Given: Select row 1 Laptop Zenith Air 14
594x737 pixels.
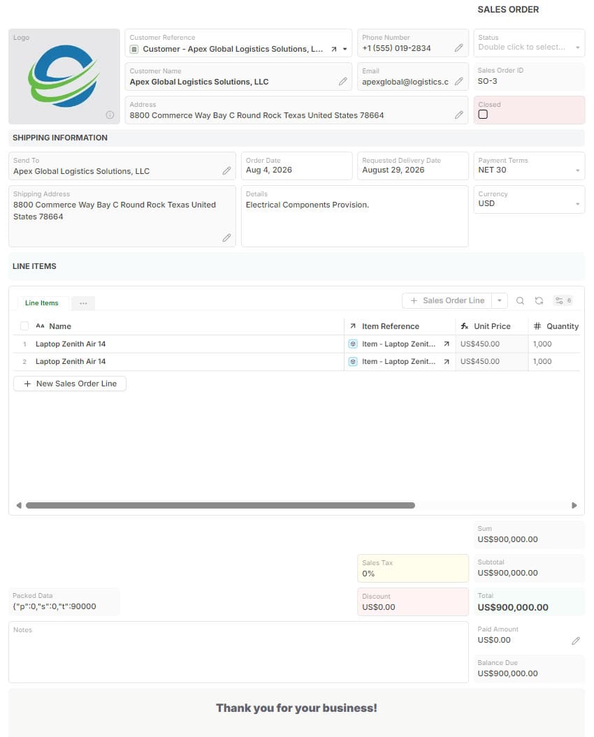Looking at the screenshot, I should click(71, 344).
